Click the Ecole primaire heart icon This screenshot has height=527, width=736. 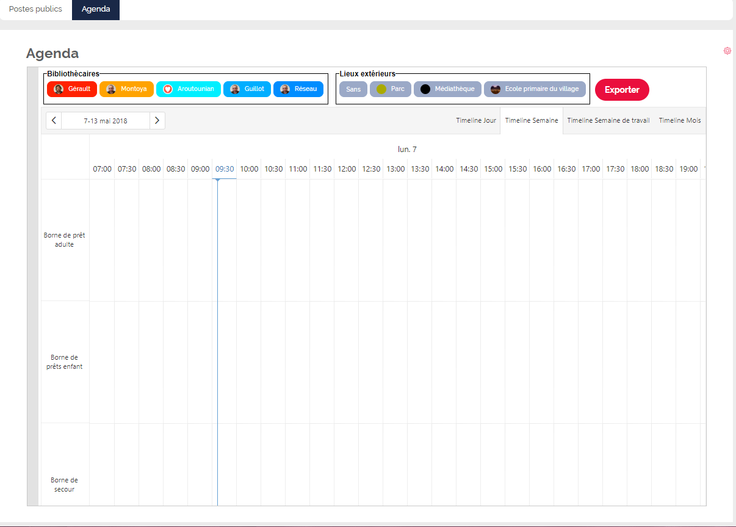(x=496, y=89)
